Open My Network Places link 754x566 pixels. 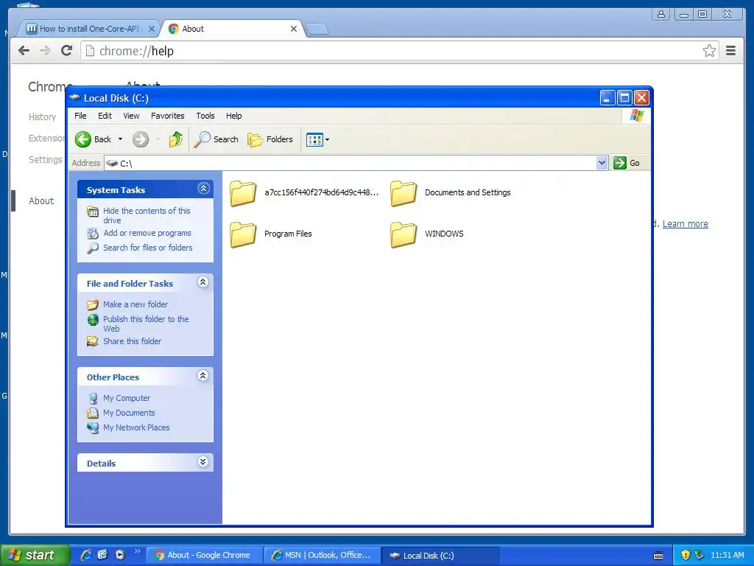tap(136, 427)
